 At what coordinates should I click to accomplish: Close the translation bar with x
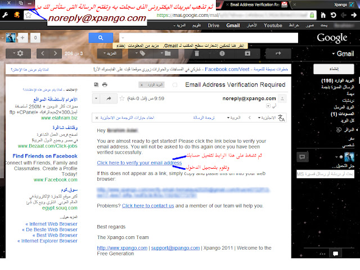click(97, 118)
